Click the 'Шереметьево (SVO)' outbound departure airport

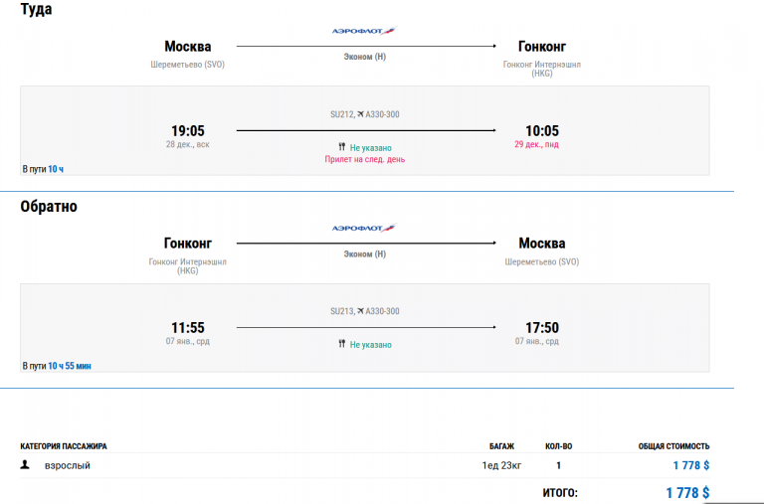click(188, 65)
